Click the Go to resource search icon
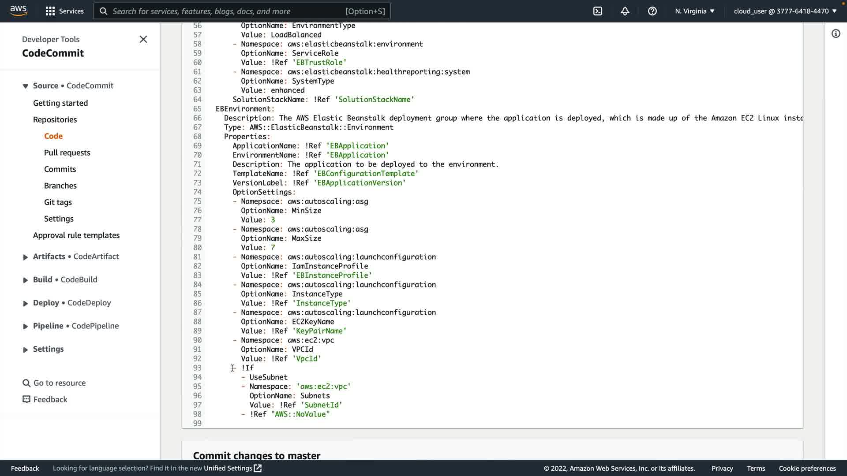This screenshot has width=847, height=476. click(x=26, y=383)
